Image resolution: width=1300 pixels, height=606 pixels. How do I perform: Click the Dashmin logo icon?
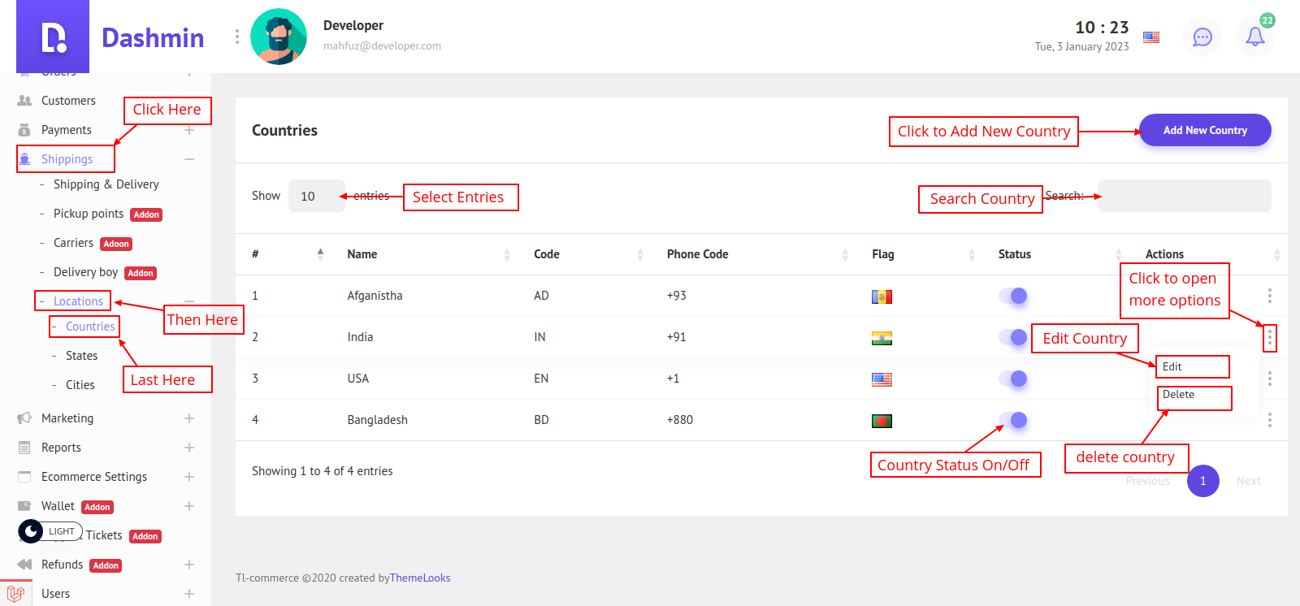pos(53,37)
